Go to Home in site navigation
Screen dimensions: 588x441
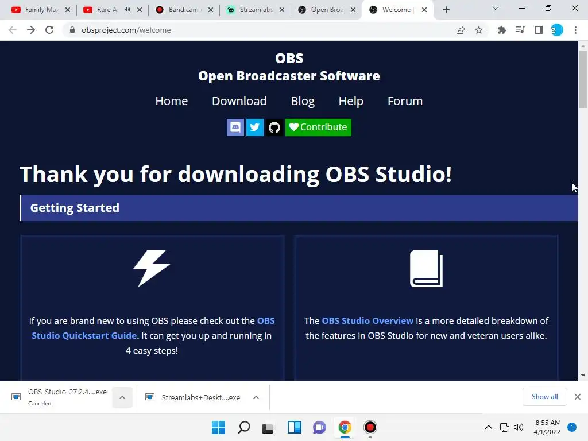[x=171, y=101]
